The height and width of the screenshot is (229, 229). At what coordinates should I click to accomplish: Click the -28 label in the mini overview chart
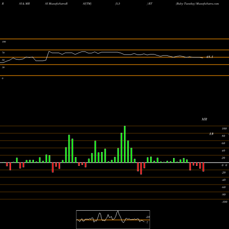[x=148, y=217]
